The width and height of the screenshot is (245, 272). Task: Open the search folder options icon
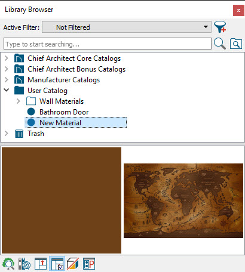236,44
